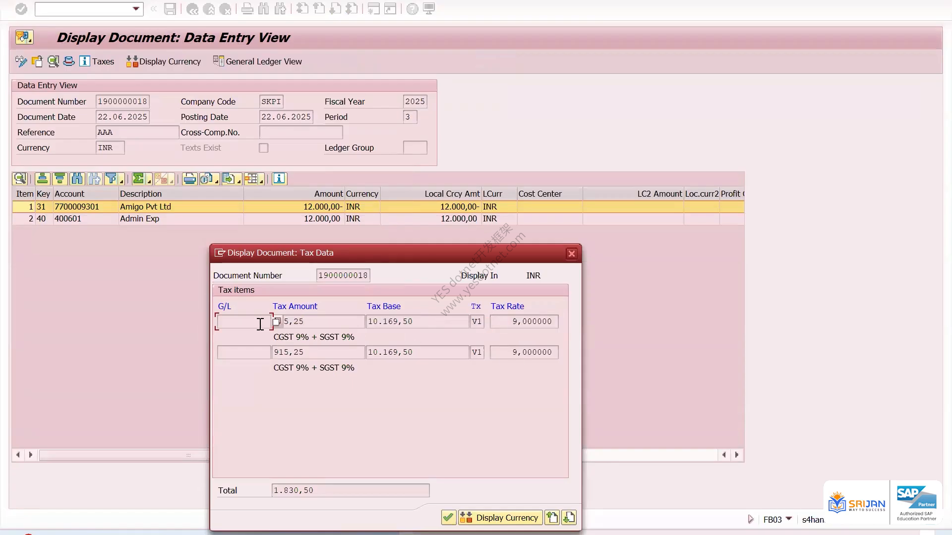Expand the command field dropdown arrow
This screenshot has width=952, height=535.
136,9
